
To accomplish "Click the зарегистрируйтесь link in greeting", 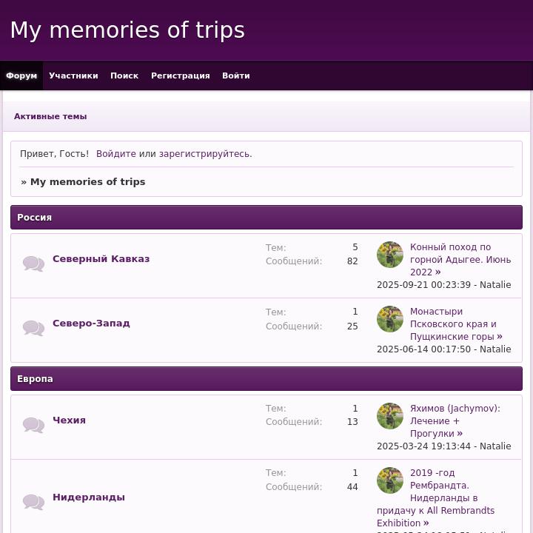I will click(204, 154).
